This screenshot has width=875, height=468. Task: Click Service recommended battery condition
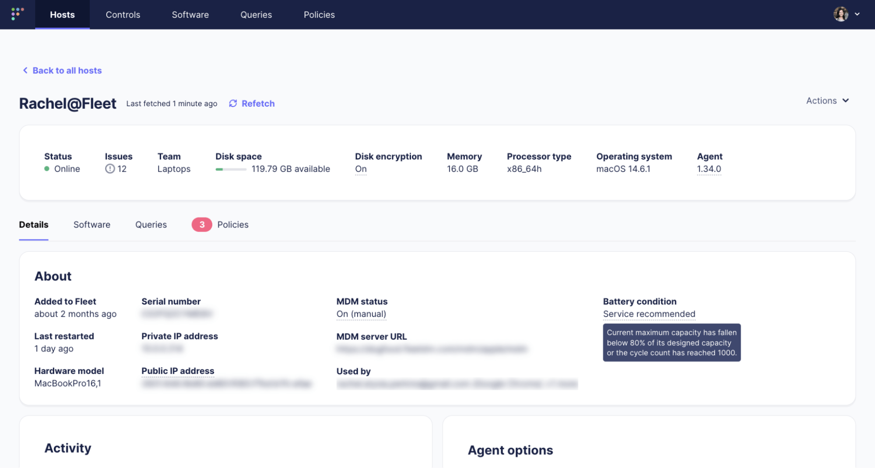point(649,314)
